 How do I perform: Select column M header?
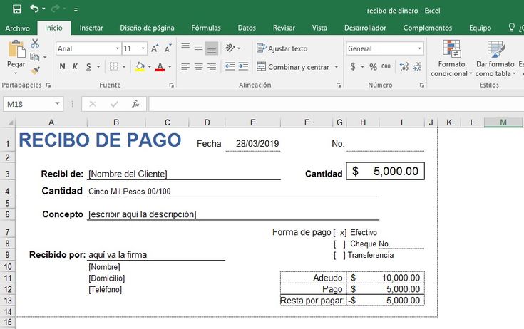click(x=503, y=122)
